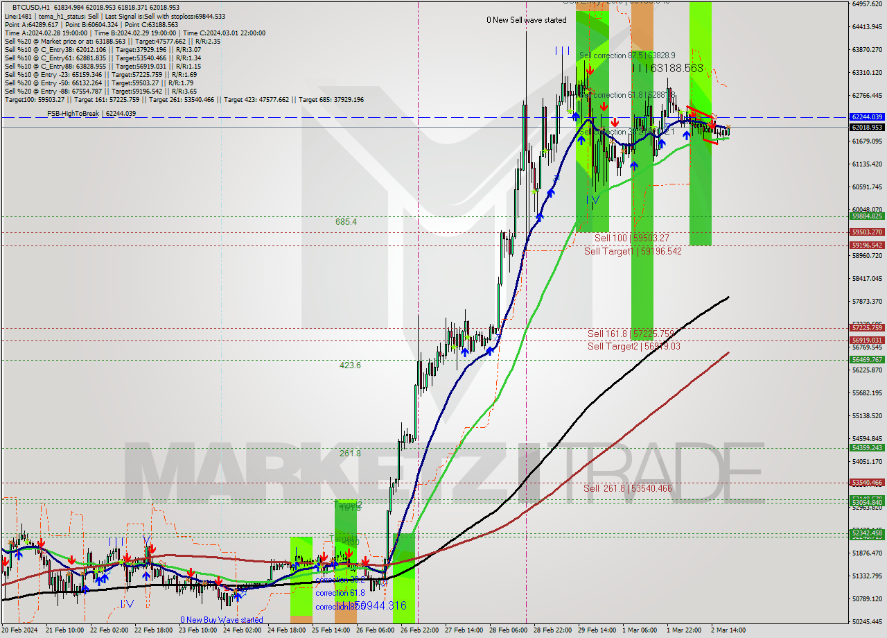Viewport: 887px width, 638px height.
Task: Click the 'Target100: 59503.27' summary line
Action: click(184, 99)
